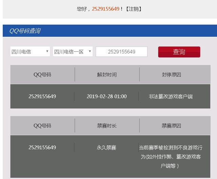This screenshot has width=217, height=179.
Task: Click the red 查询 button
Action: (x=179, y=52)
